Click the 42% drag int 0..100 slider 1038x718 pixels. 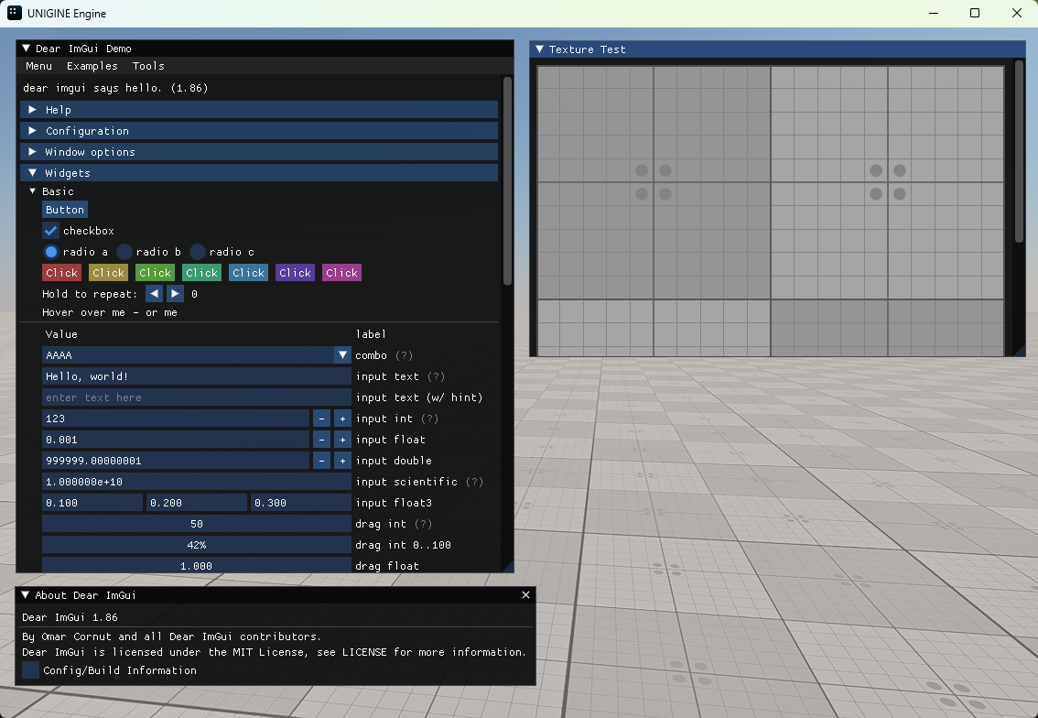coord(196,545)
